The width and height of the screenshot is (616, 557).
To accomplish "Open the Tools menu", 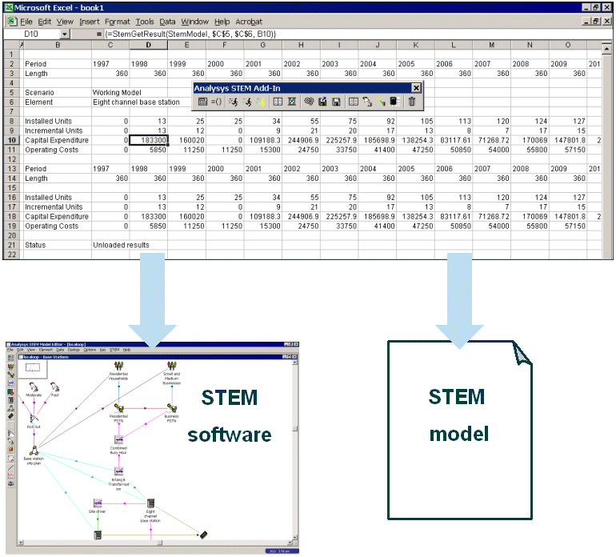I will (x=145, y=21).
